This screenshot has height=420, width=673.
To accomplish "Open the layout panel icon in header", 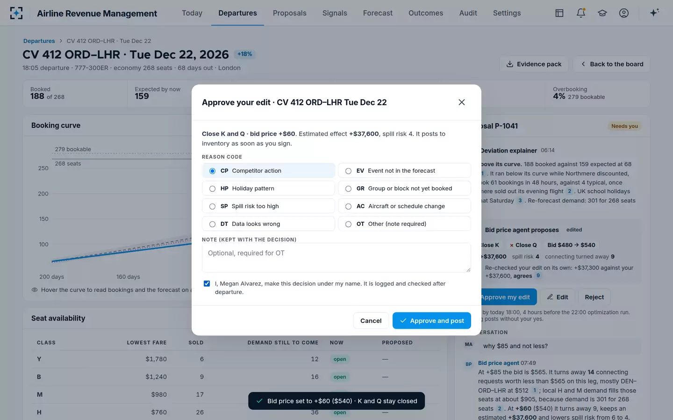I will tap(559, 13).
